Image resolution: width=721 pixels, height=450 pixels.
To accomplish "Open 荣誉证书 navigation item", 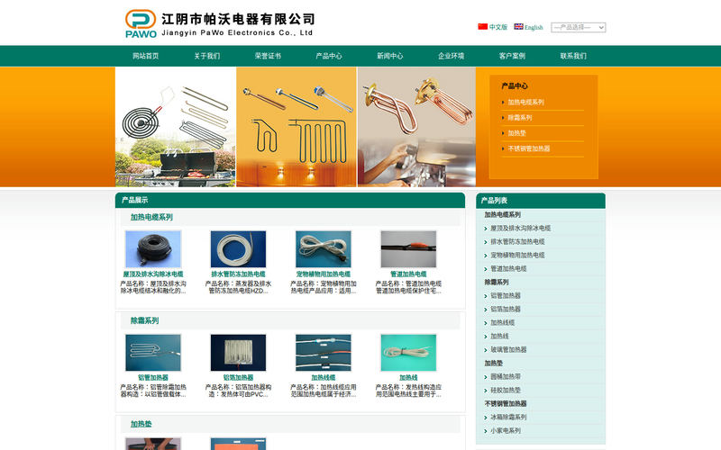I will (268, 56).
